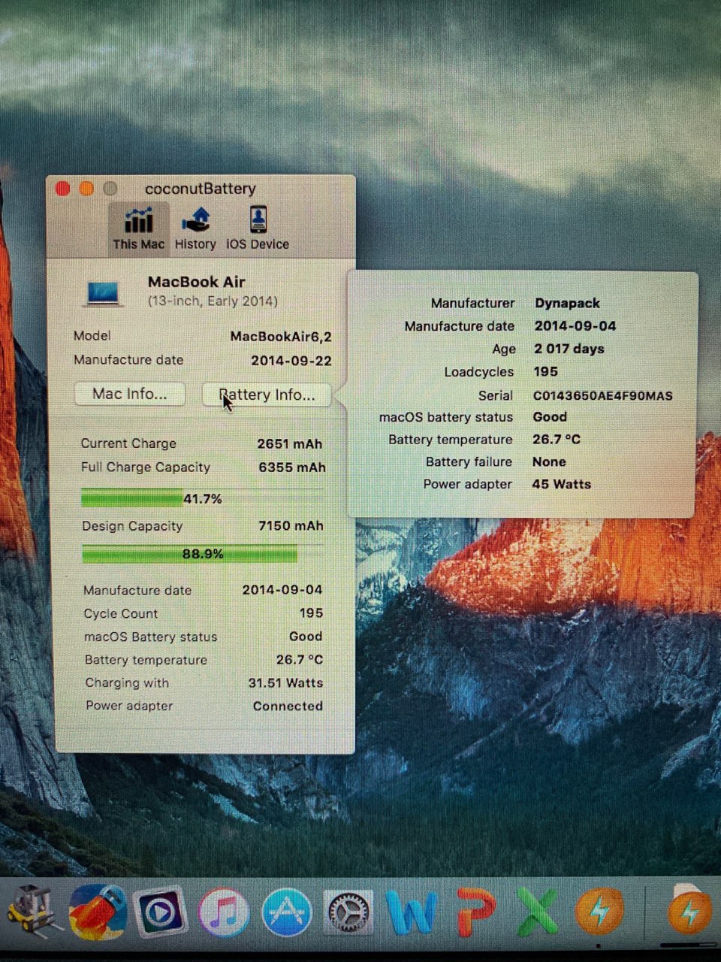721x962 pixels.
Task: Open the iOS Device tab
Action: point(258,229)
